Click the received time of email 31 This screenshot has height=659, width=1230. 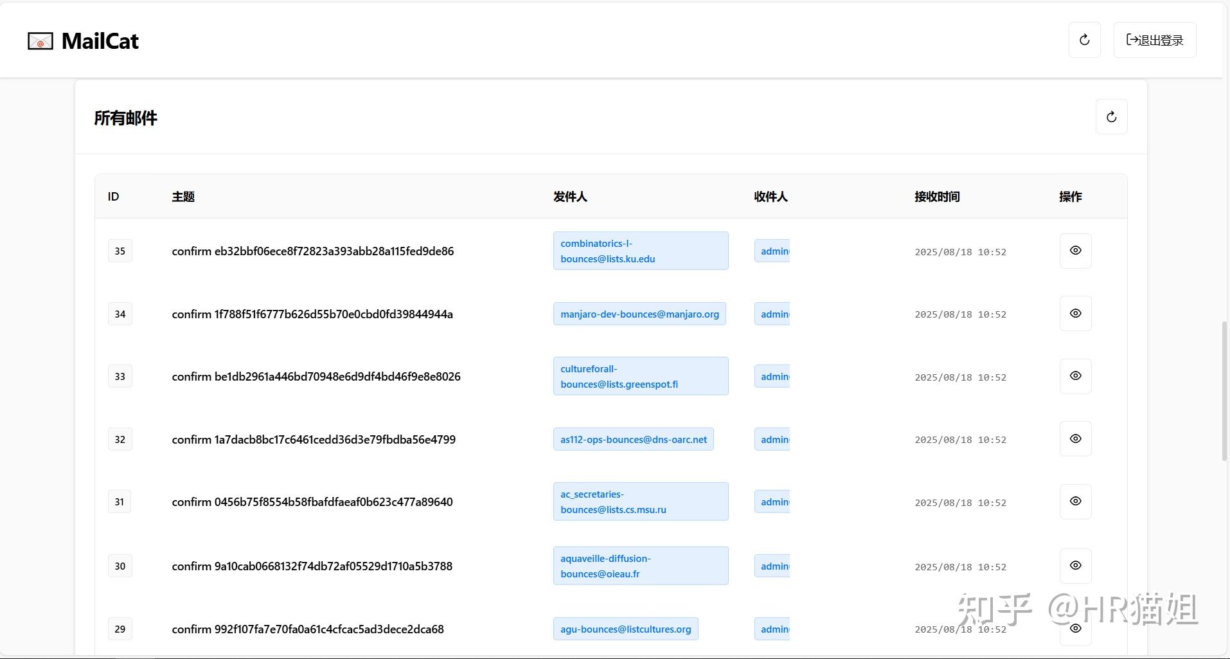click(x=961, y=503)
